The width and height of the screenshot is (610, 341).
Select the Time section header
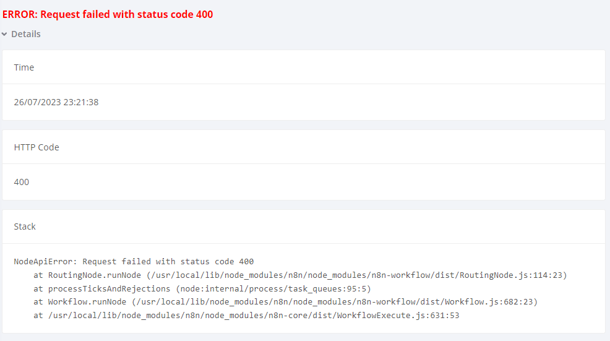click(24, 67)
